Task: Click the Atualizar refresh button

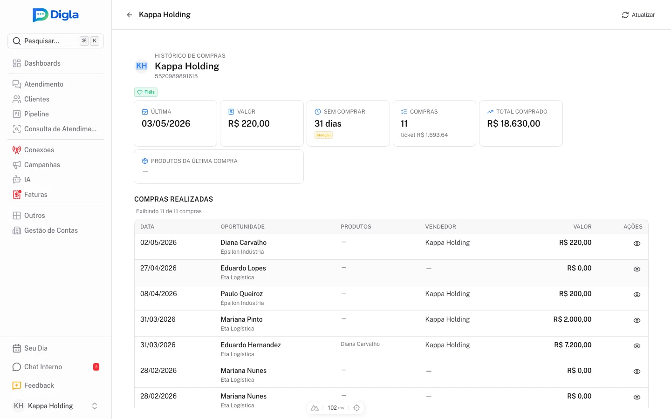Action: coord(638,15)
